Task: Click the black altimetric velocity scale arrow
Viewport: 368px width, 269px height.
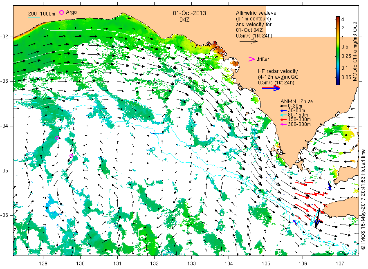Action: (249, 42)
